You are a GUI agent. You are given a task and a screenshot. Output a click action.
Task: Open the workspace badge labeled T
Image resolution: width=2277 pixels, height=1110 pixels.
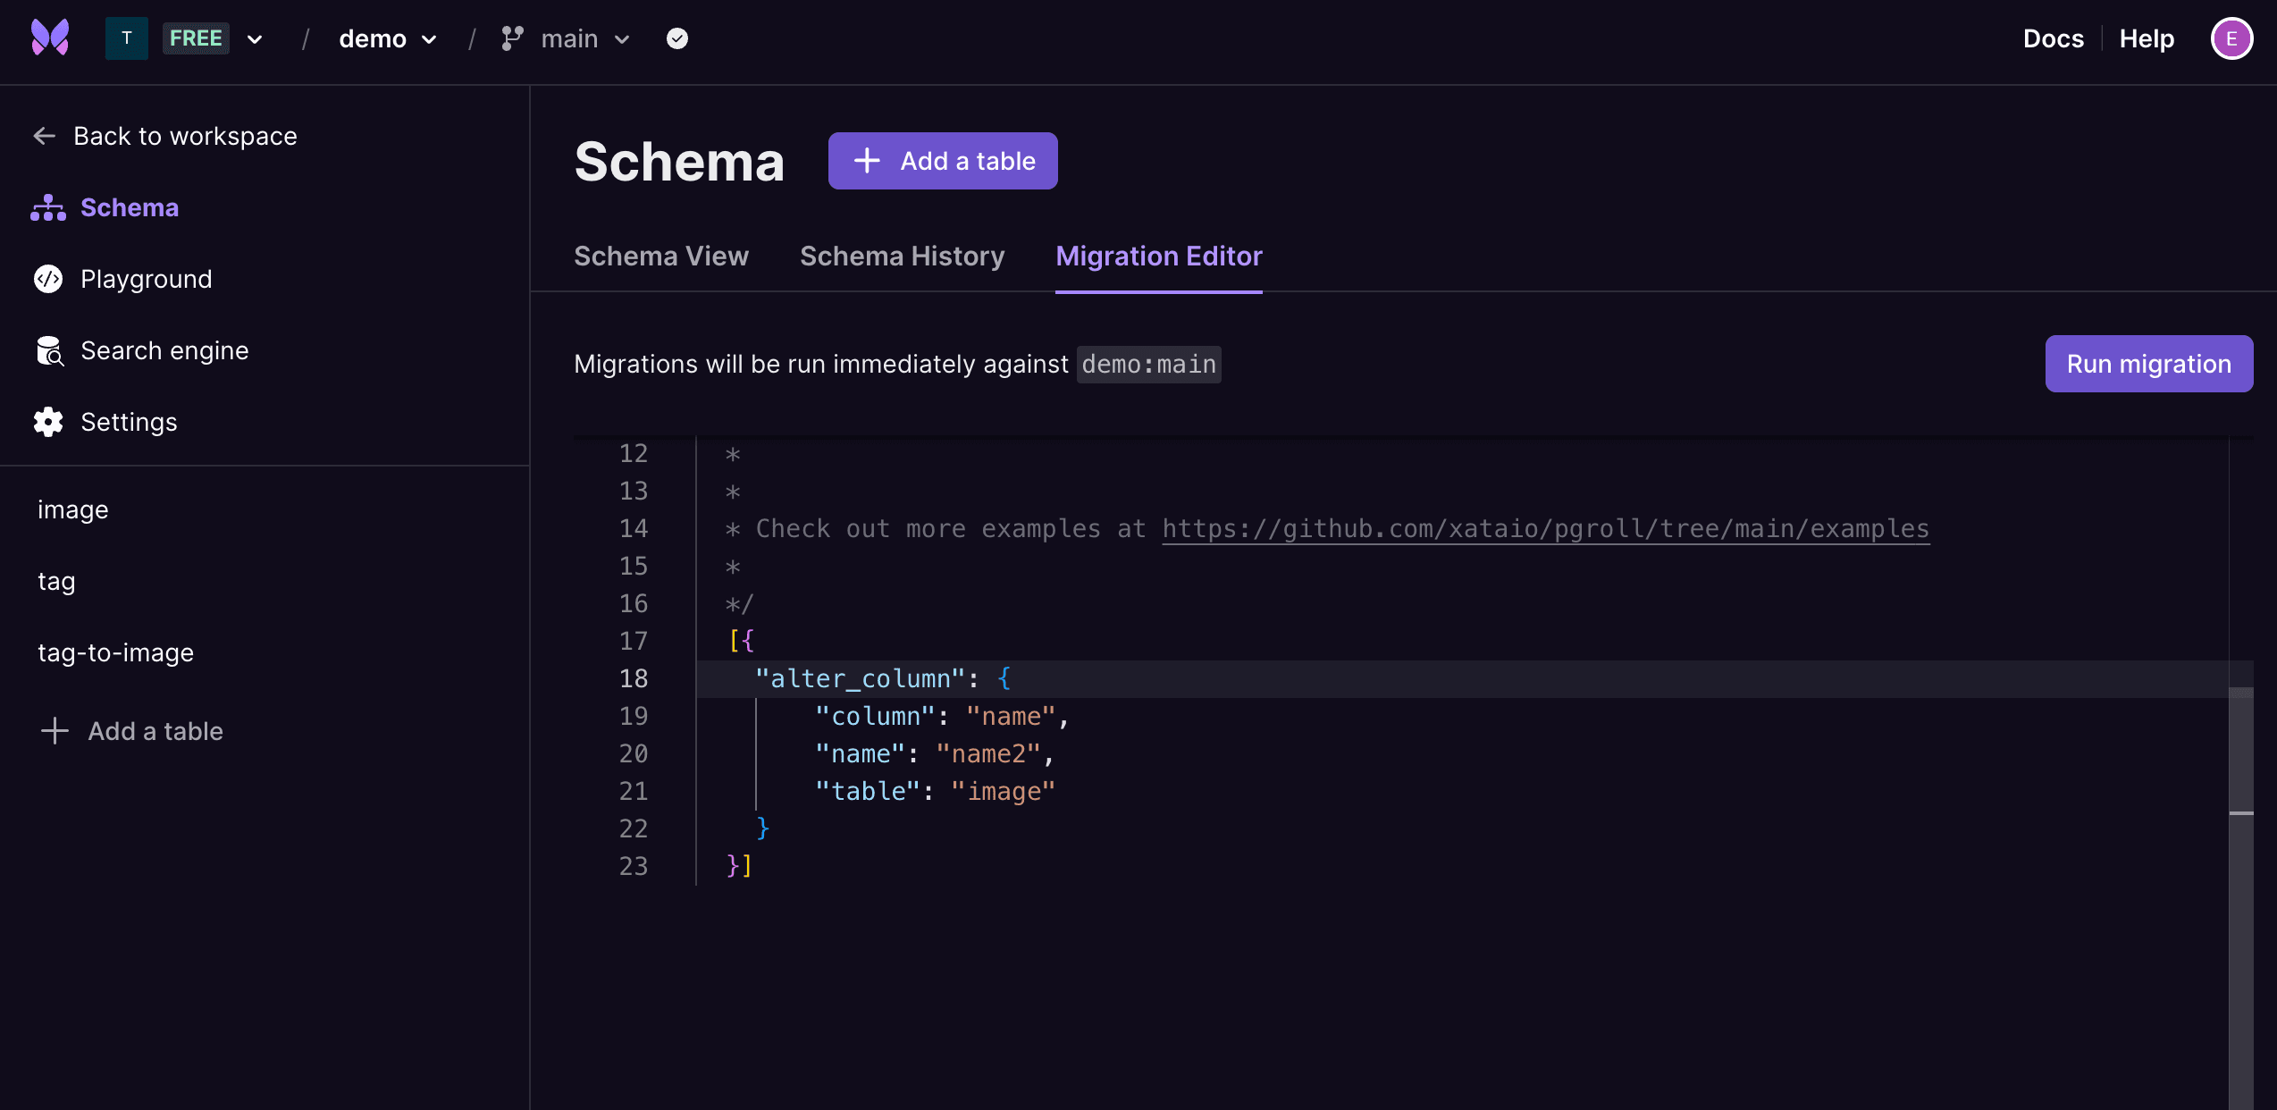pyautogui.click(x=126, y=38)
